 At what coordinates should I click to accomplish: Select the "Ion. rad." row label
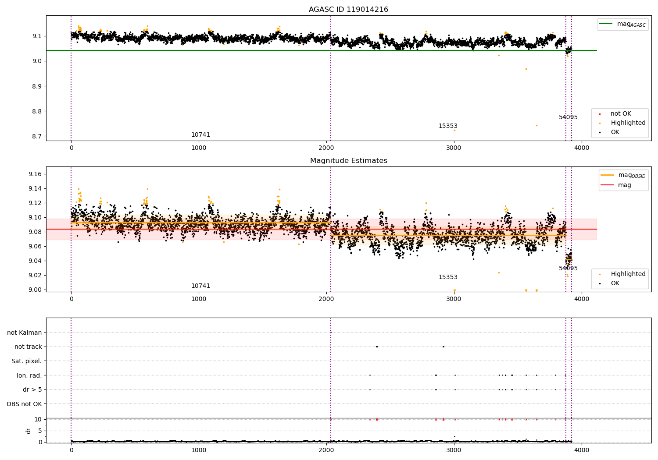(x=29, y=375)
